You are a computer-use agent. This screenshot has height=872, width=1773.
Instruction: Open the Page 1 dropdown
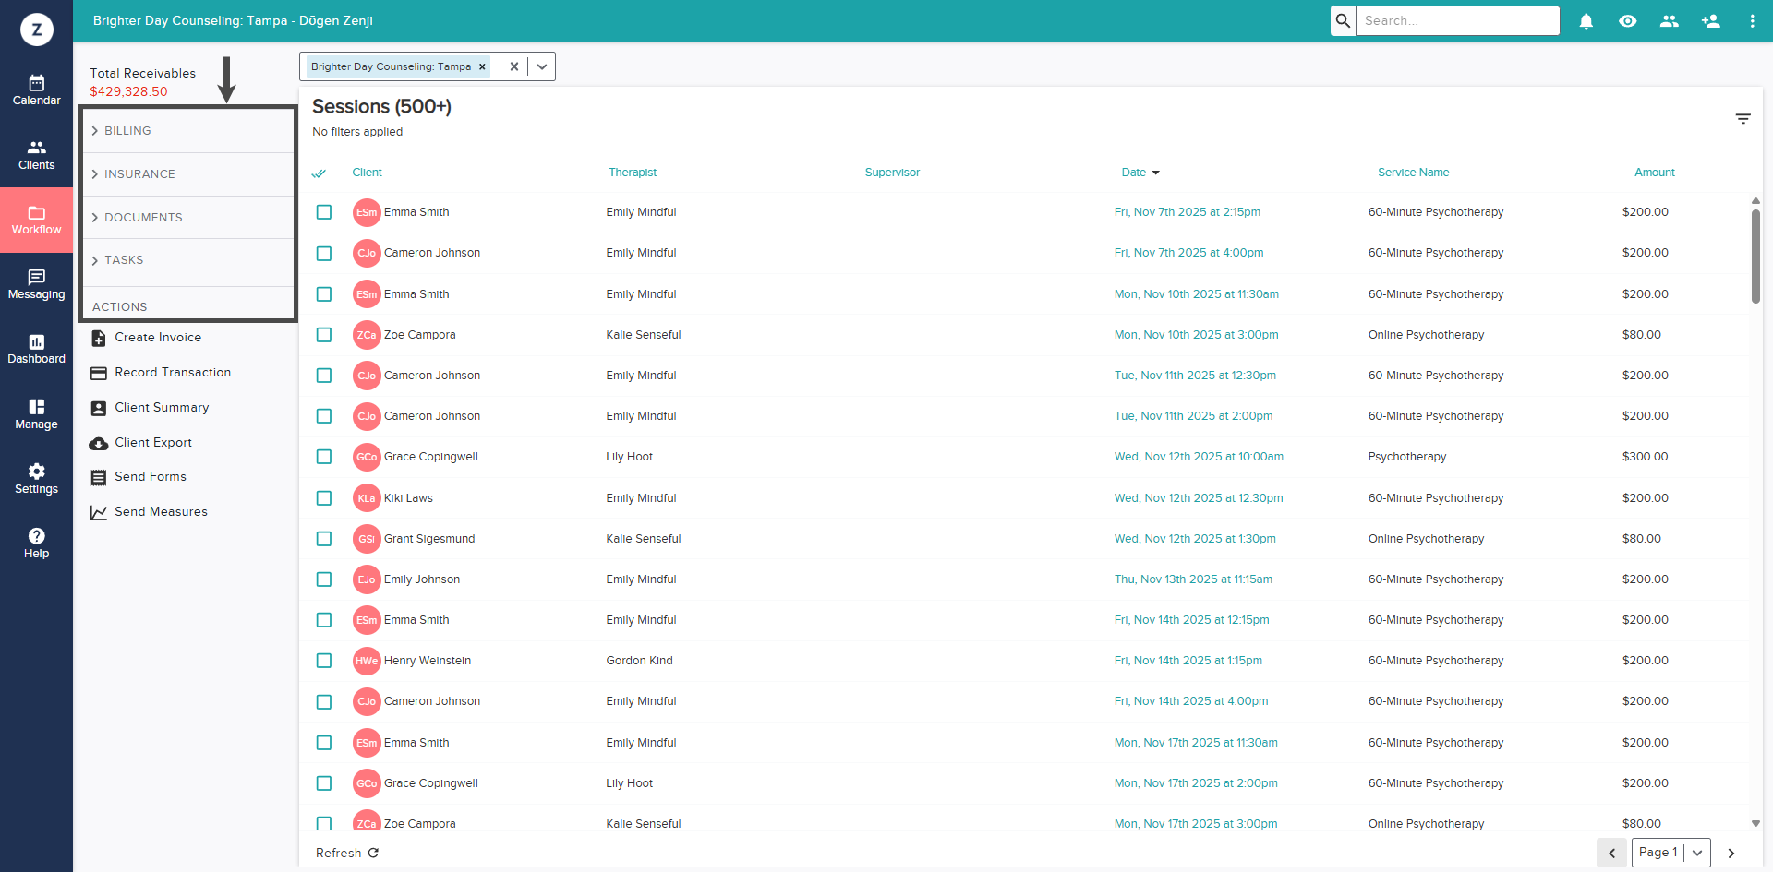click(1671, 853)
